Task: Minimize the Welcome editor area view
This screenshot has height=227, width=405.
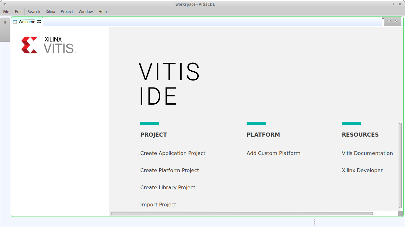Action: point(389,21)
